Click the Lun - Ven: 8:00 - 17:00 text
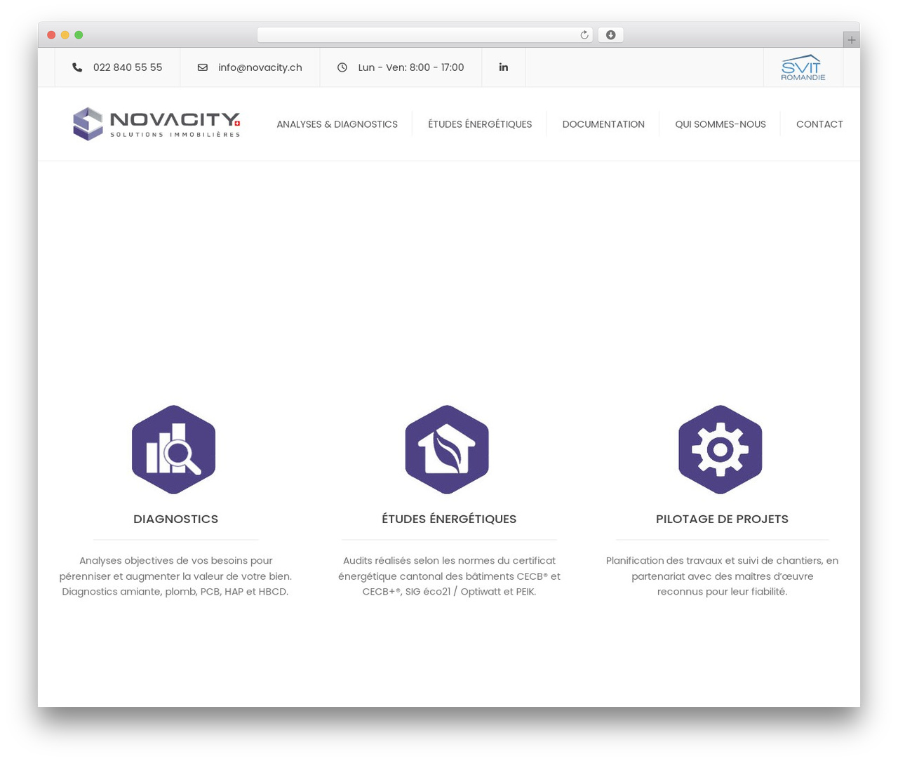Image resolution: width=898 pixels, height=761 pixels. [x=411, y=67]
